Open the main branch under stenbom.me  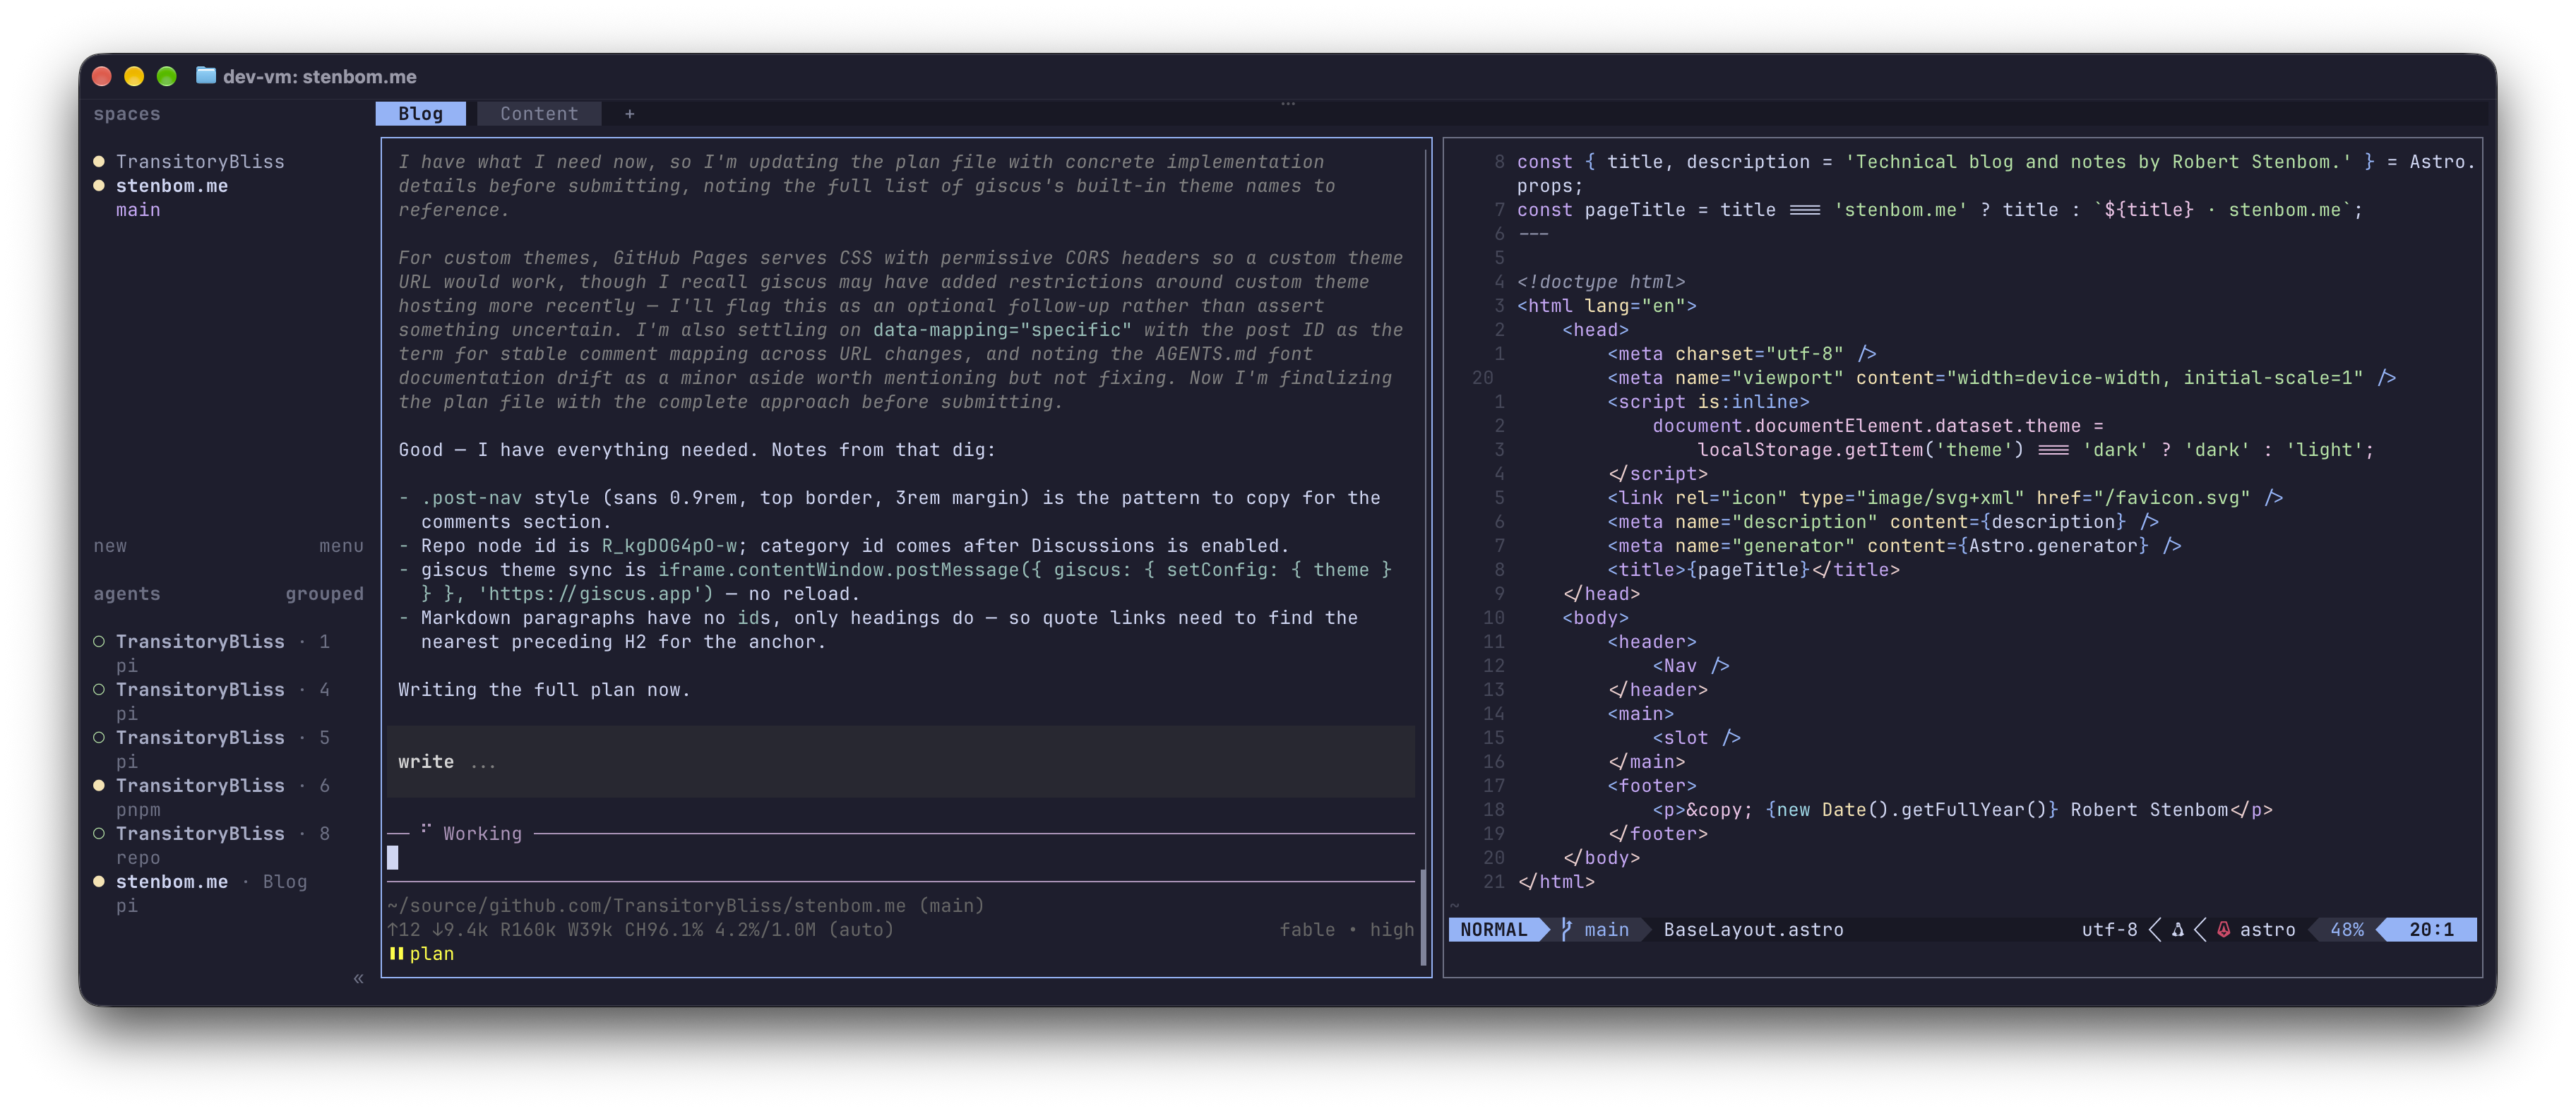coord(138,210)
